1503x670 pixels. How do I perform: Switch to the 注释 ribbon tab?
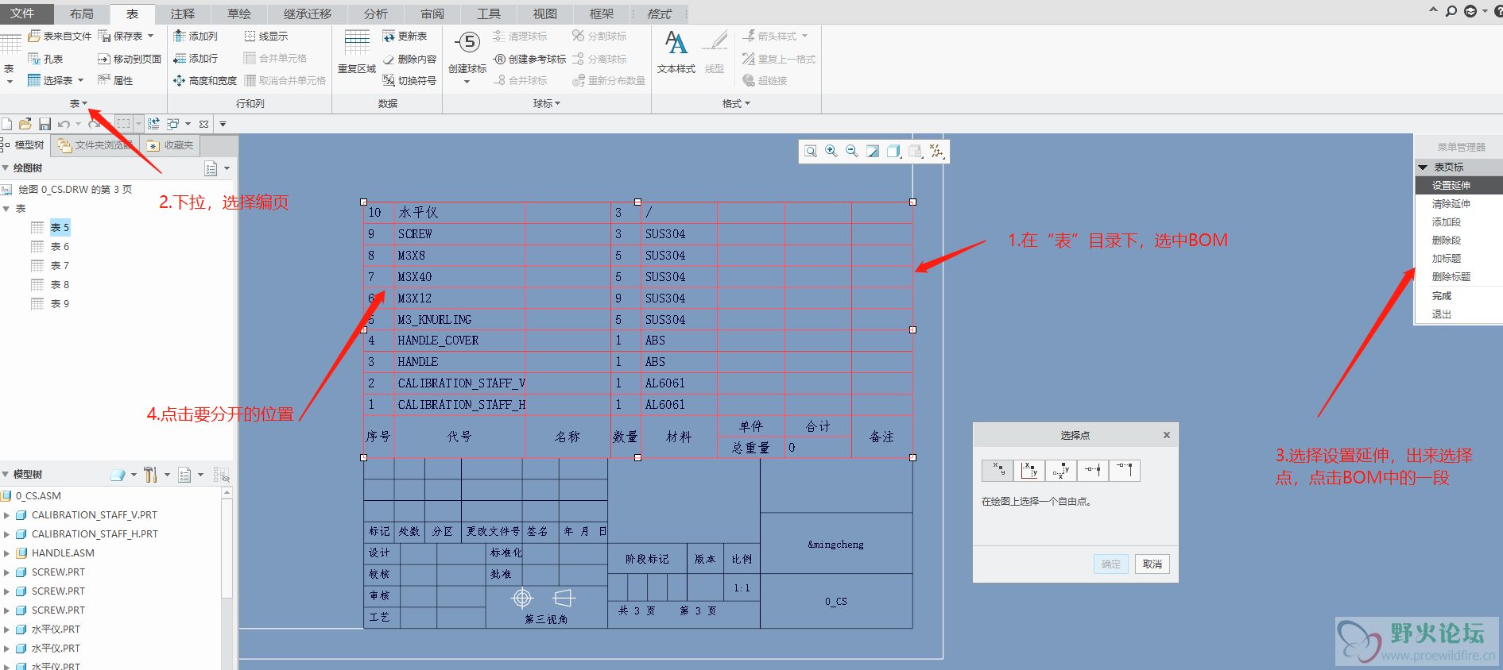[182, 13]
